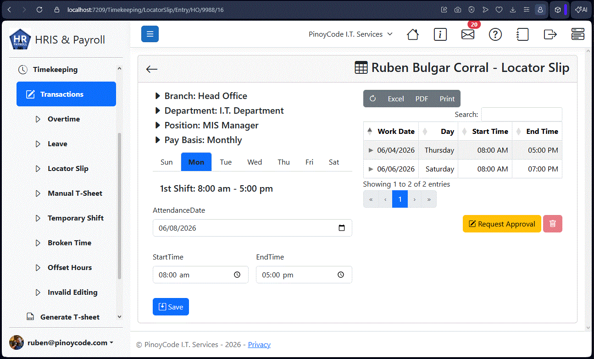The image size is (594, 359).
Task: Open the help question mark icon
Action: click(x=495, y=34)
